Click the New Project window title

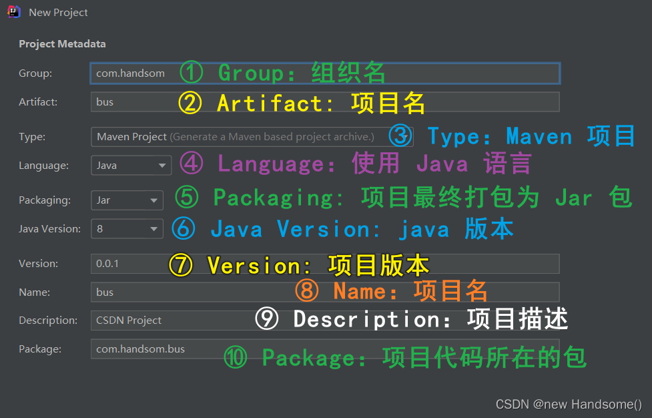click(x=59, y=12)
